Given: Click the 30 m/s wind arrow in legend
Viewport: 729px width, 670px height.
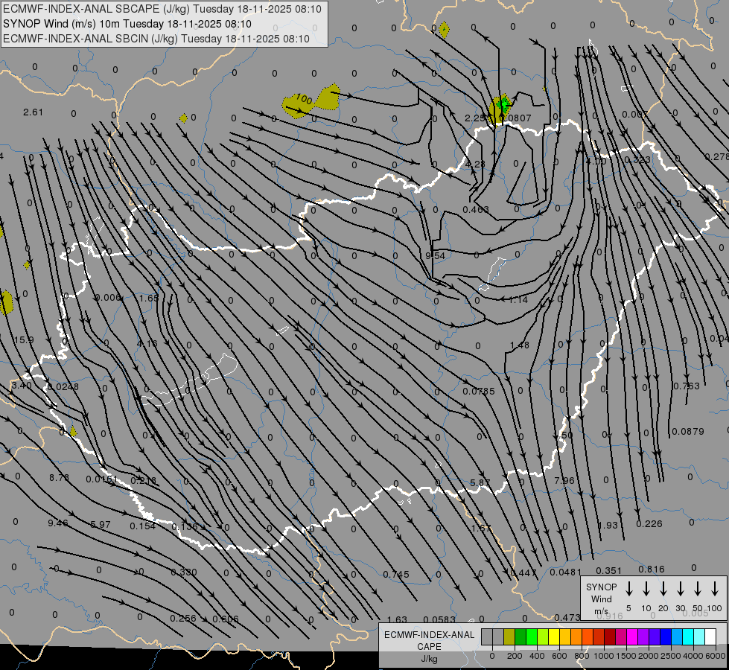Looking at the screenshot, I should pos(680,589).
